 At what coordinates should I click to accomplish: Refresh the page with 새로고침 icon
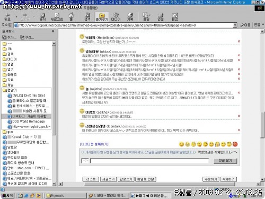[x=57, y=17]
